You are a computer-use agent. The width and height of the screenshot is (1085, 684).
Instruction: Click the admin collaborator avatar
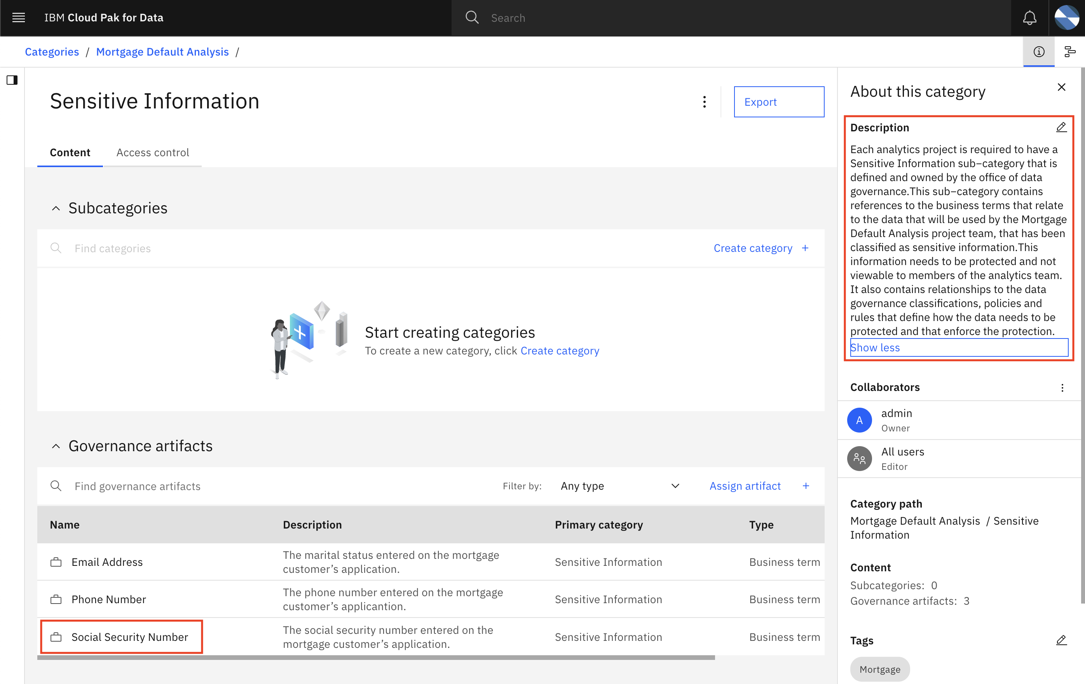pyautogui.click(x=859, y=420)
